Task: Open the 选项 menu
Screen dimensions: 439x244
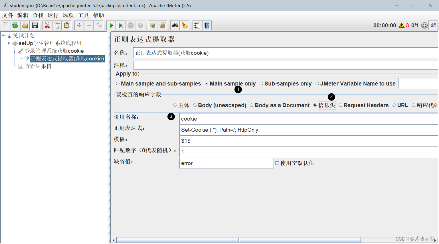Action: click(68, 15)
